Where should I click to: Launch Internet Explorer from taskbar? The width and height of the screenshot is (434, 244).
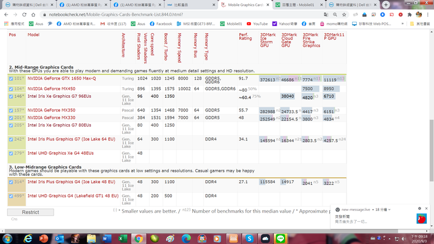[28, 239]
